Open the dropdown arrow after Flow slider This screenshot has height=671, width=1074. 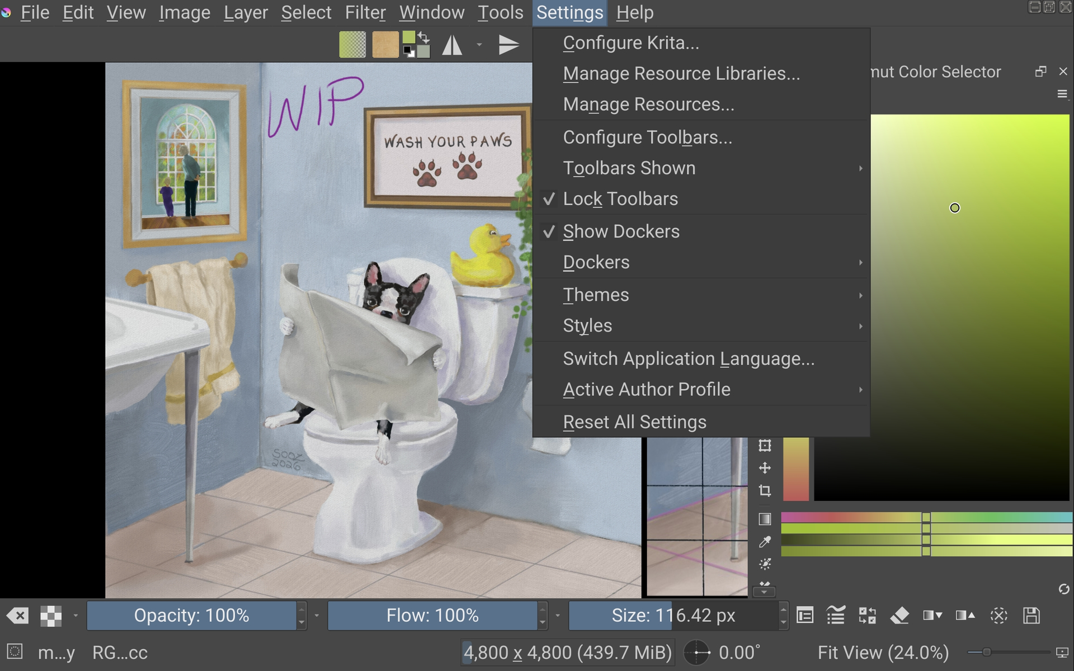pos(558,616)
